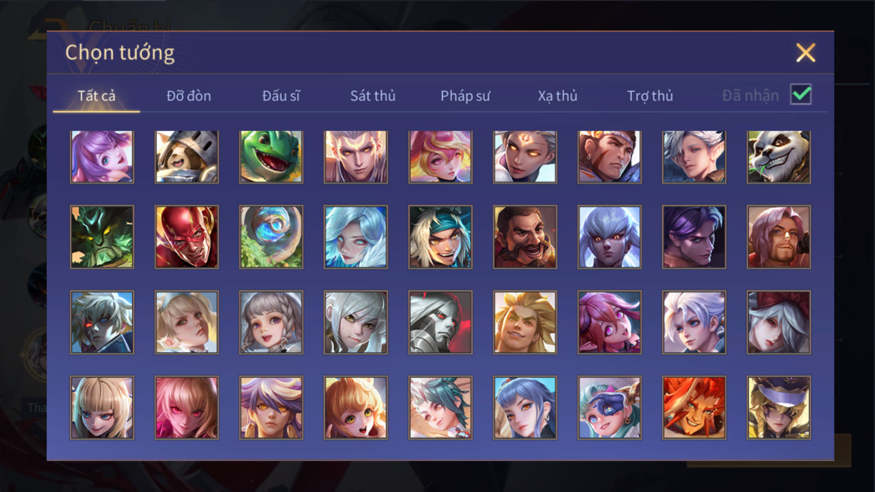Switch to the Trợ thủ tab

pyautogui.click(x=650, y=96)
